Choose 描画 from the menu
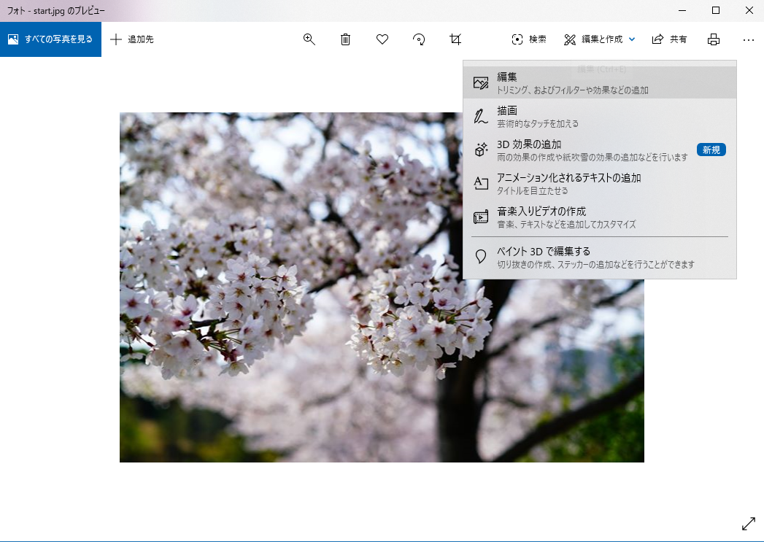764x542 pixels. pyautogui.click(x=600, y=117)
